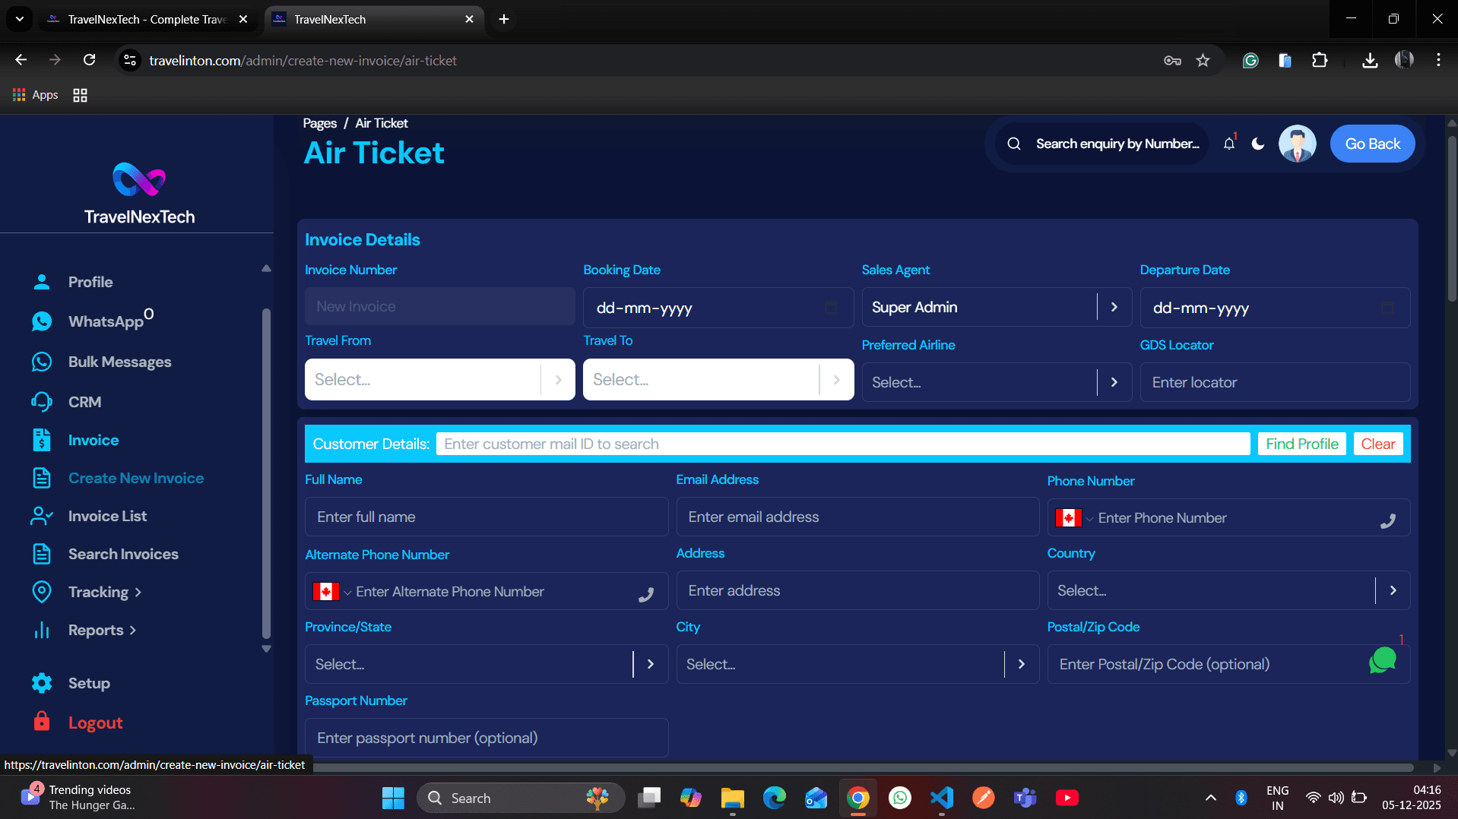Open the Setup gear in the sidebar
The height and width of the screenshot is (819, 1458).
42,683
